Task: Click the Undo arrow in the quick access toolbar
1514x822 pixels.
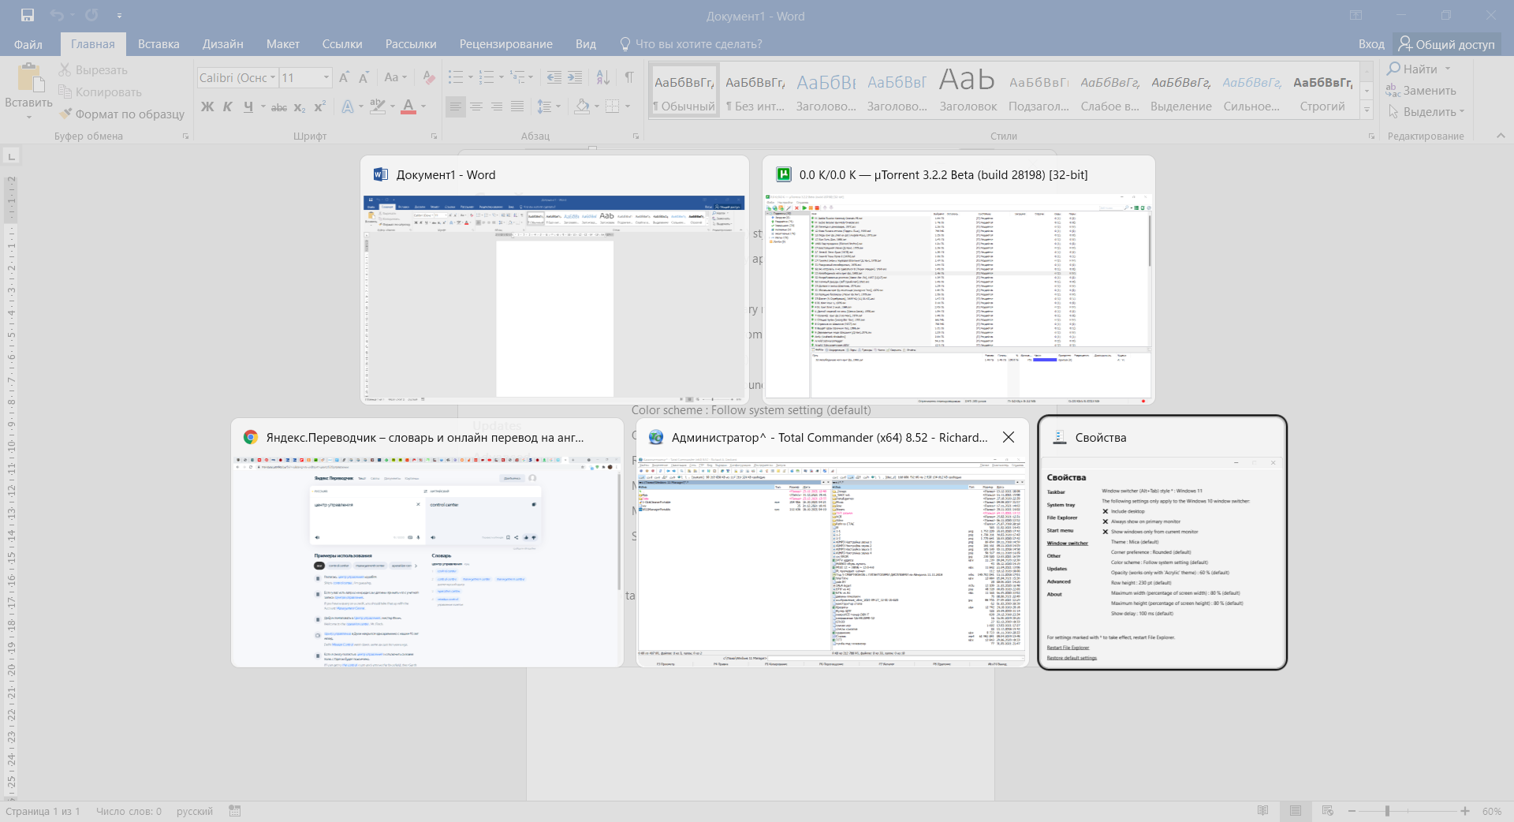Action: (57, 15)
